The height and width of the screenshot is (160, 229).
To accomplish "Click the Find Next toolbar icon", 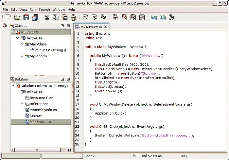I will coord(95,18).
